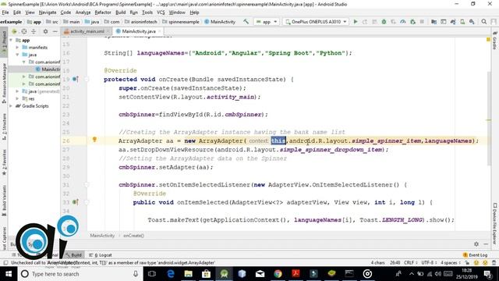Collapse the app module tree node
The height and width of the screenshot is (281, 499).
coord(12,40)
